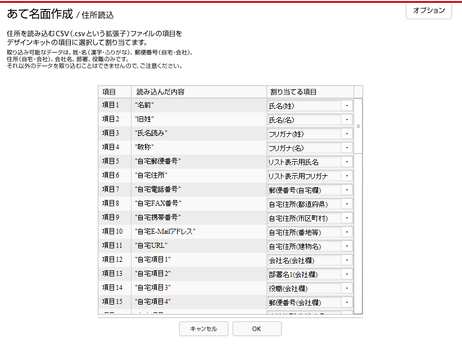Image resolution: width=462 pixels, height=345 pixels.
Task: Click the 項目15 row label
Action: coord(112,302)
